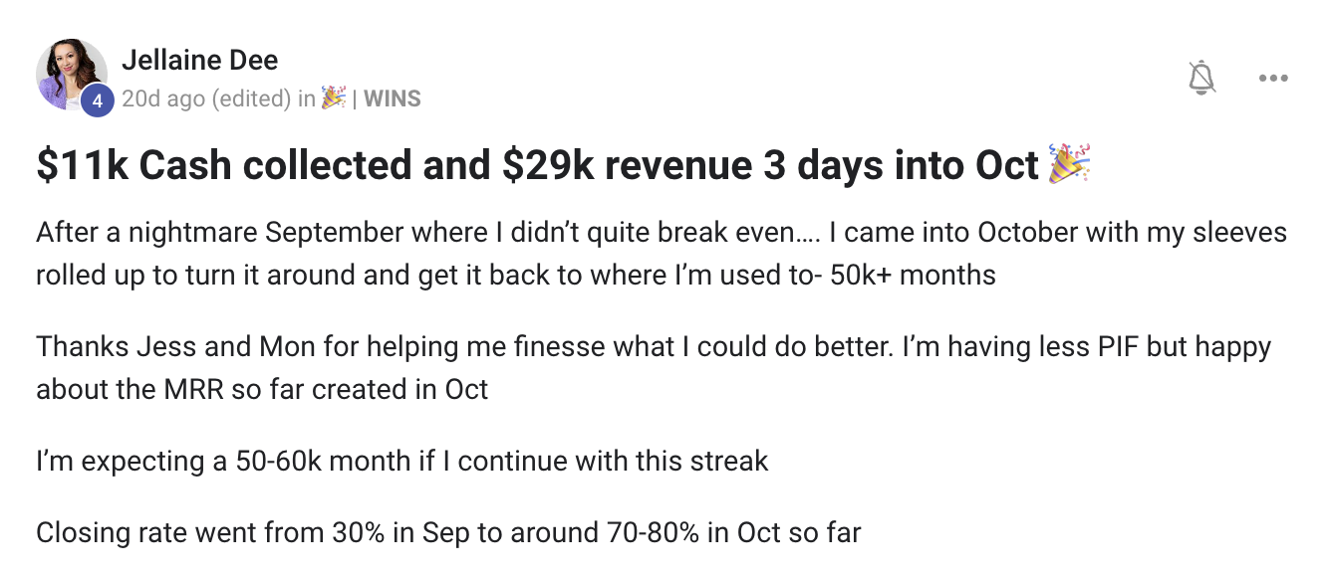Click the "20d ago" post timestamp
Viewport: 1333px width, 579px height.
pos(162,98)
